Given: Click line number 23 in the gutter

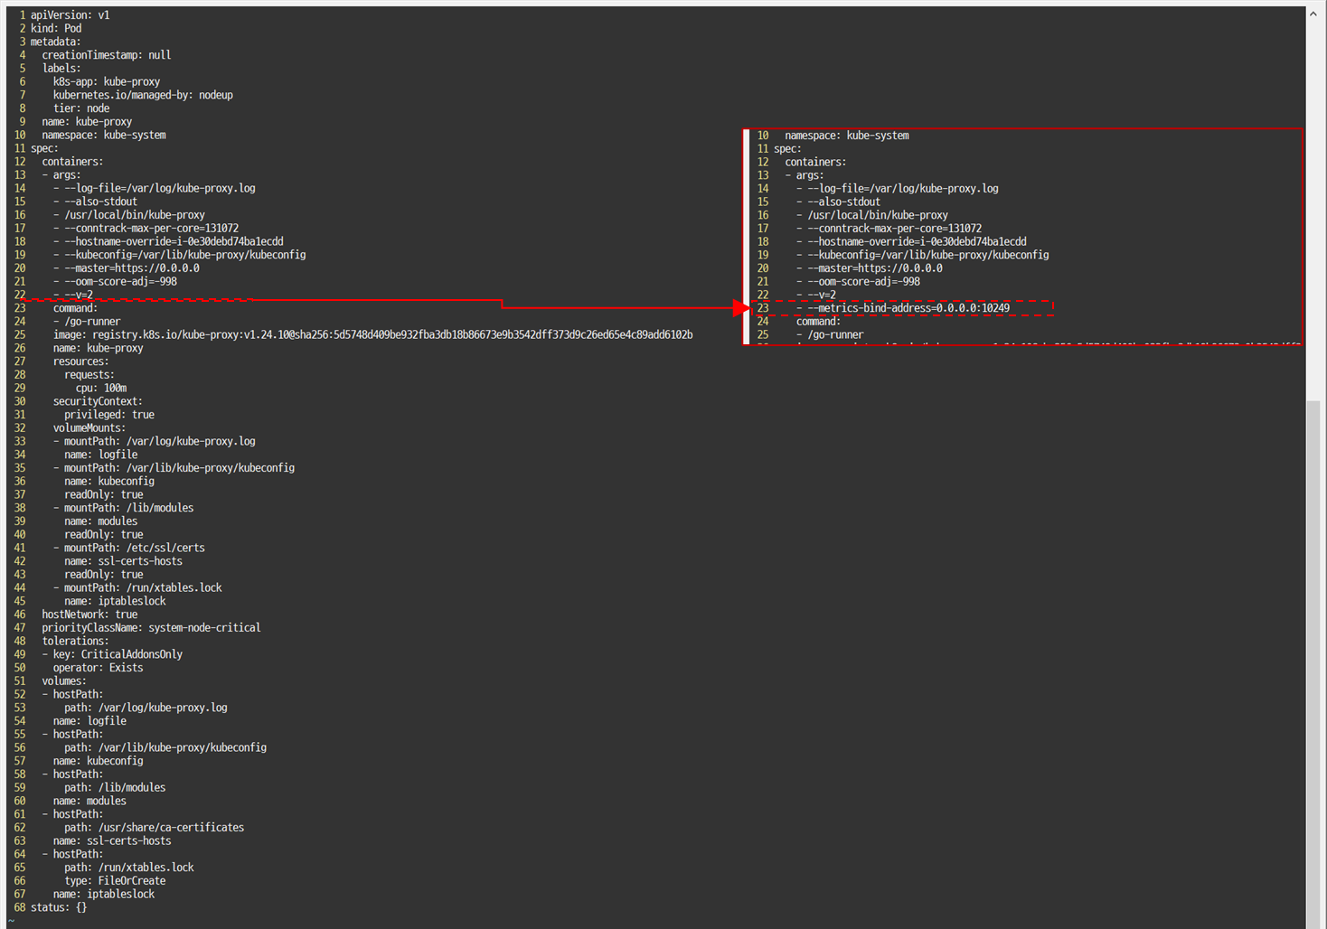Looking at the screenshot, I should pyautogui.click(x=19, y=307).
